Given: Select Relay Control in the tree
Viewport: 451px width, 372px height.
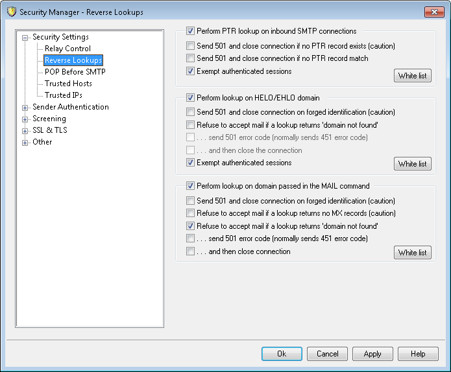Looking at the screenshot, I should (67, 49).
